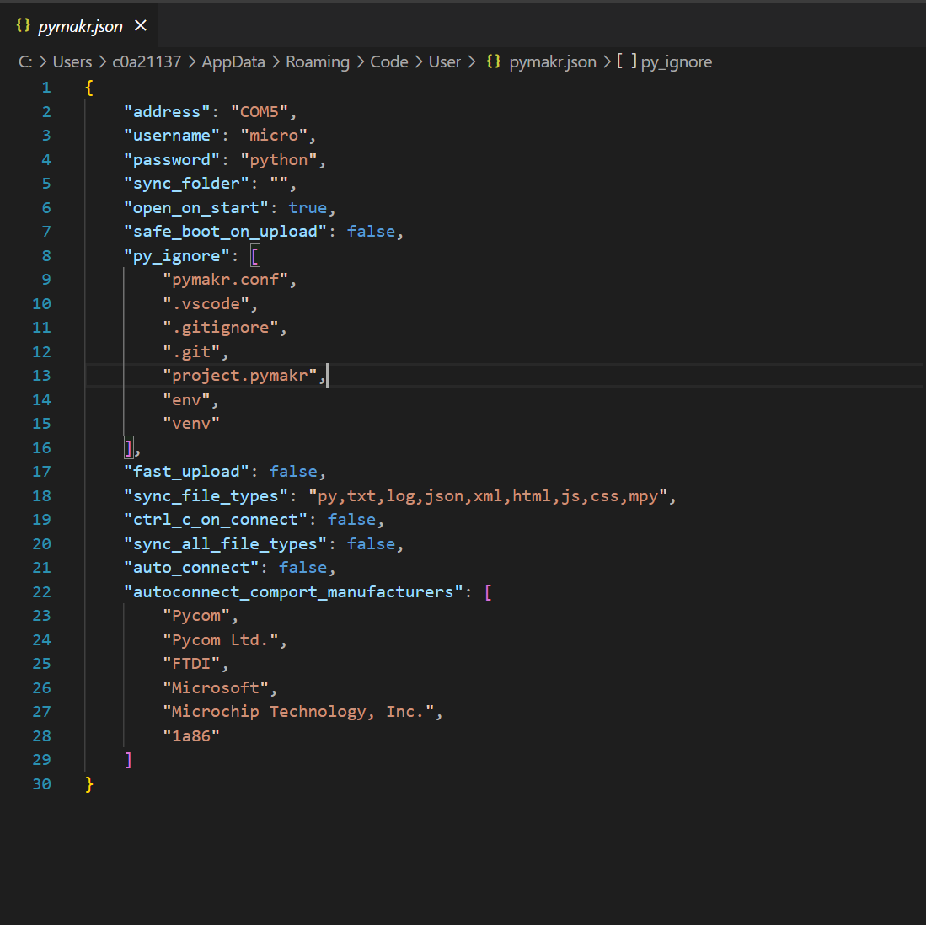Open the Roaming breadcrumb dropdown

coord(318,61)
